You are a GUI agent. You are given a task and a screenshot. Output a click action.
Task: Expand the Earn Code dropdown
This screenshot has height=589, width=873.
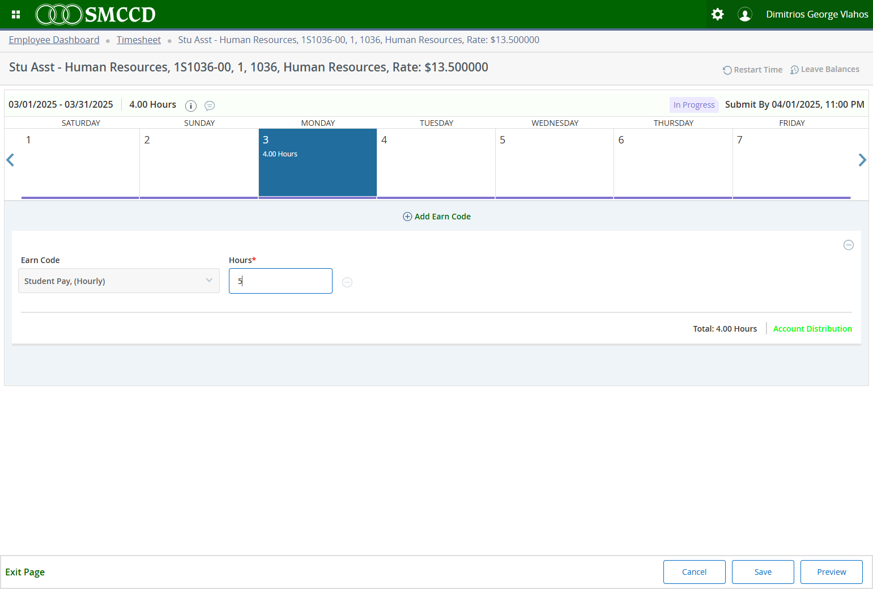click(119, 281)
